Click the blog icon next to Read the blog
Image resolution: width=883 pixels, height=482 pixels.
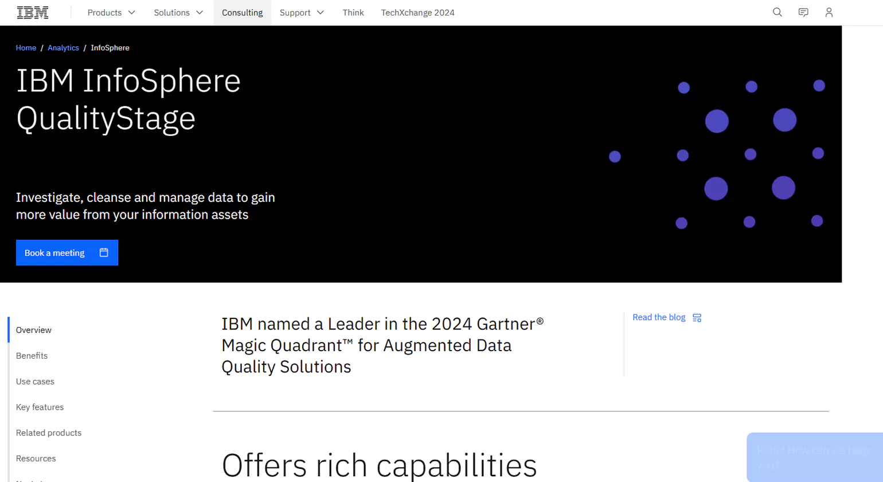[697, 317]
